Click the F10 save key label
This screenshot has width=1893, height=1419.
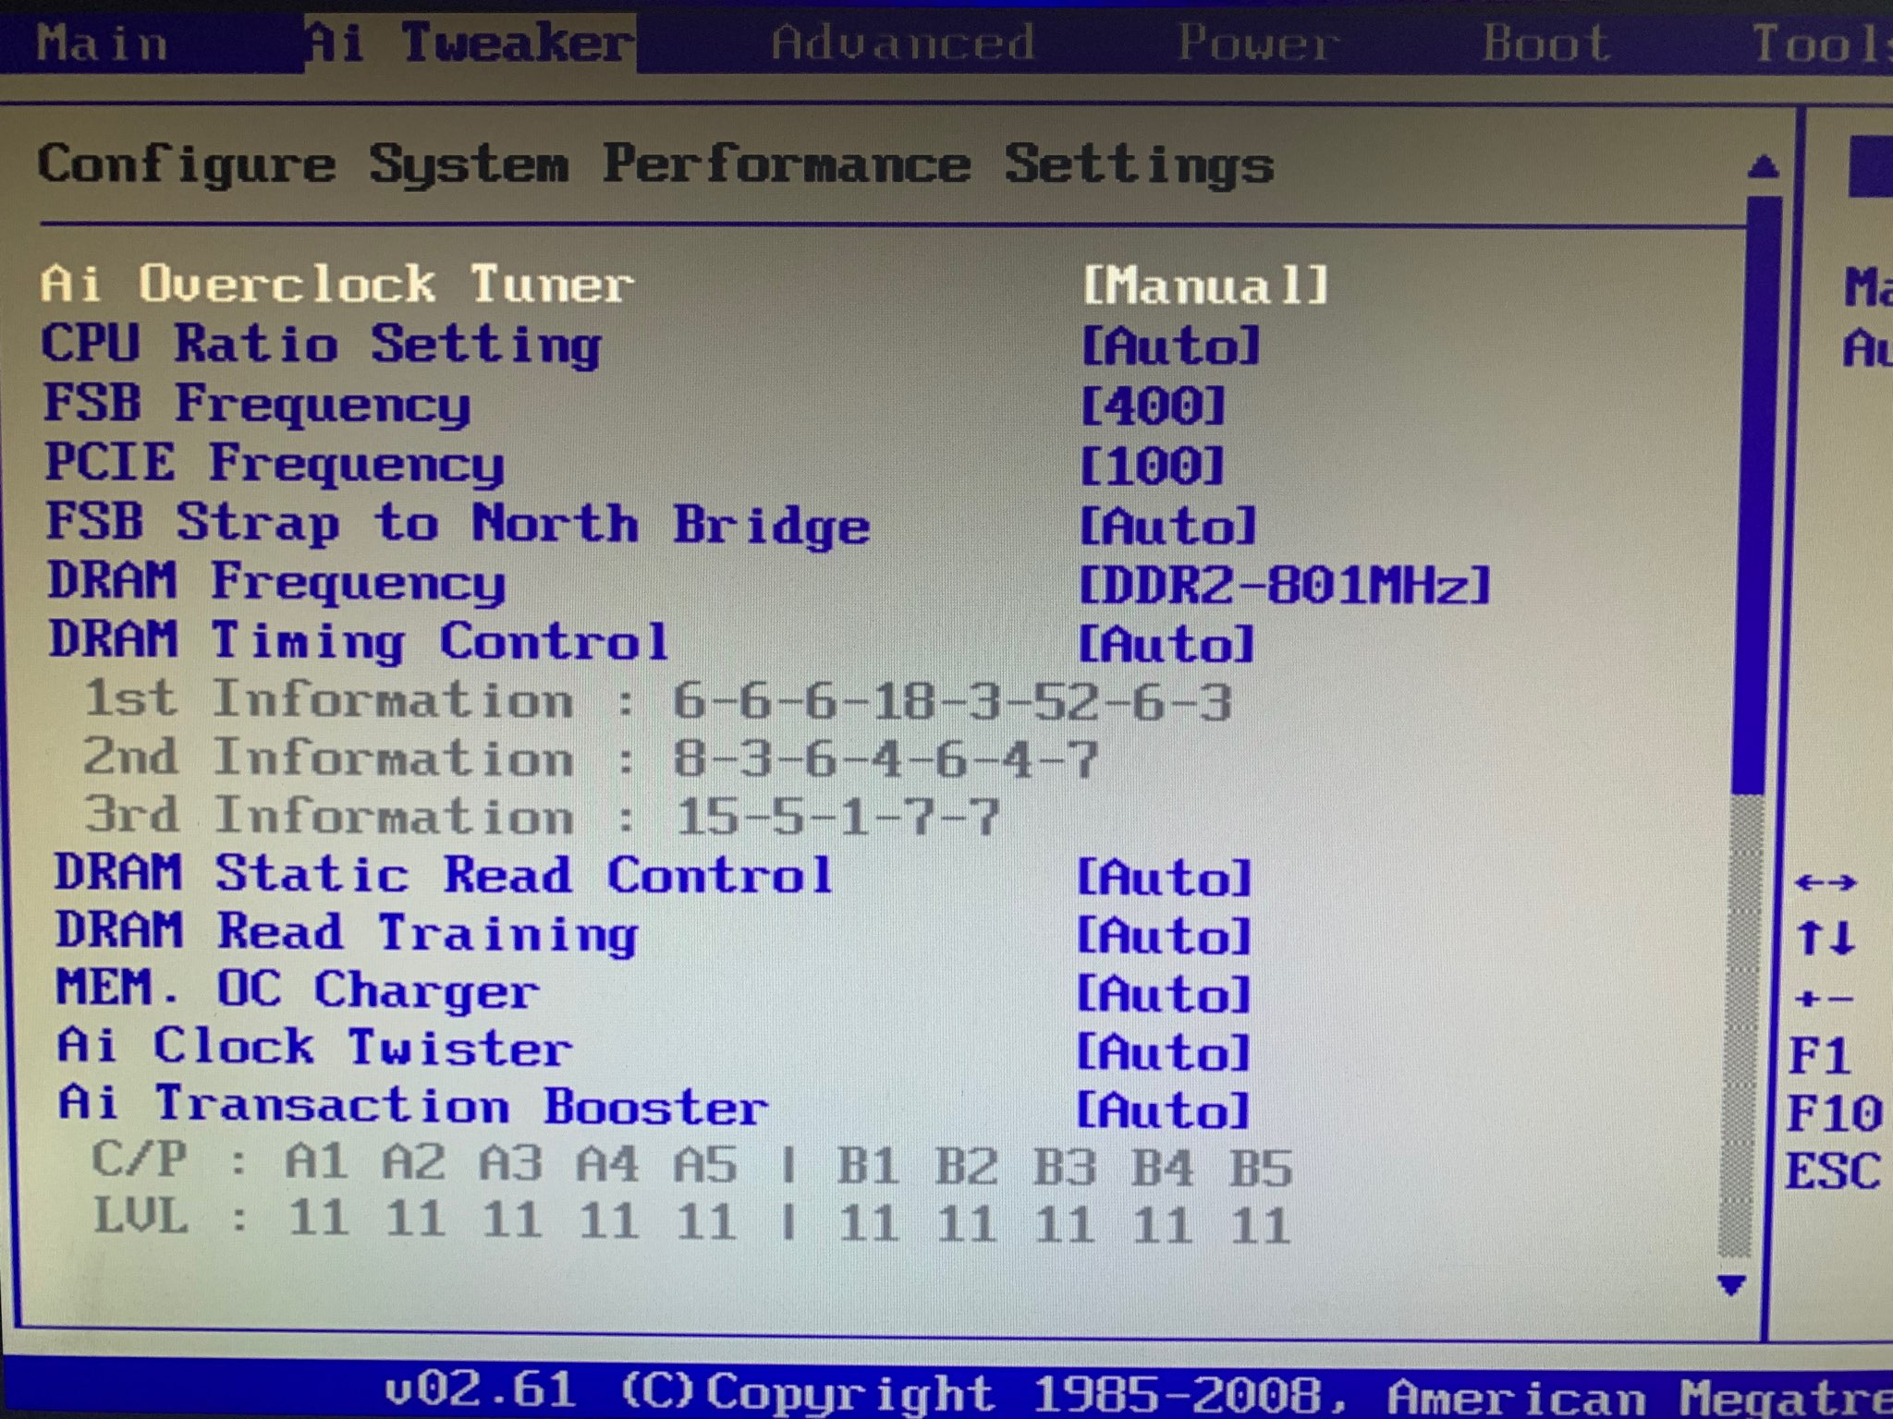coord(1834,1113)
